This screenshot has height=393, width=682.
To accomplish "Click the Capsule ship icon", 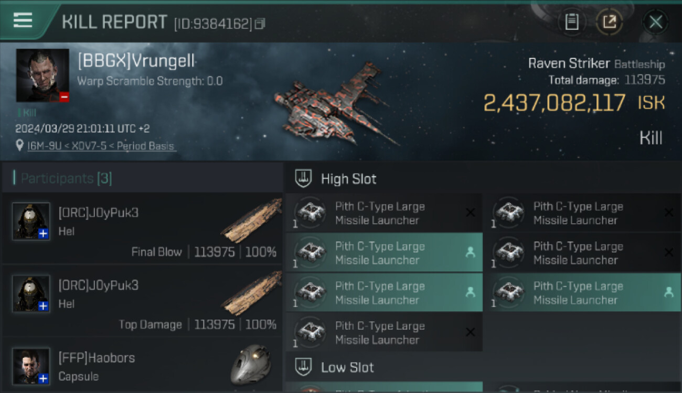I will click(251, 364).
